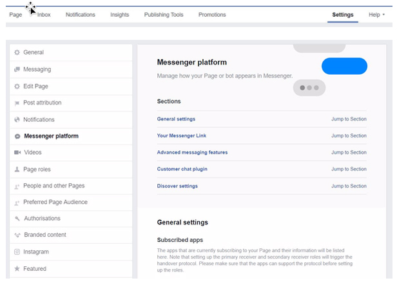406x285 pixels.
Task: Click the Videos camera icon
Action: coord(17,152)
